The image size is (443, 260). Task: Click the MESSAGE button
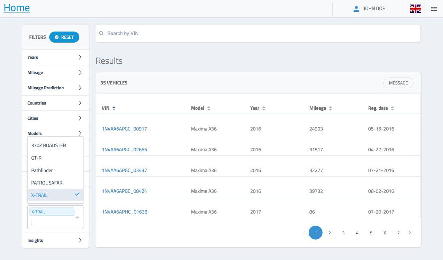pos(398,83)
